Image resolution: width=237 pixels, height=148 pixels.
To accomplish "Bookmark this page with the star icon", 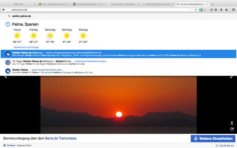I will (x=212, y=10).
